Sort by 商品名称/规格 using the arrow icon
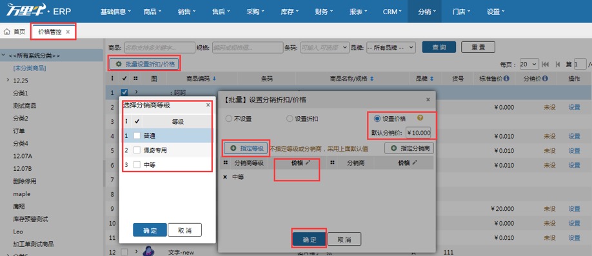The width and height of the screenshot is (592, 256). (371, 79)
